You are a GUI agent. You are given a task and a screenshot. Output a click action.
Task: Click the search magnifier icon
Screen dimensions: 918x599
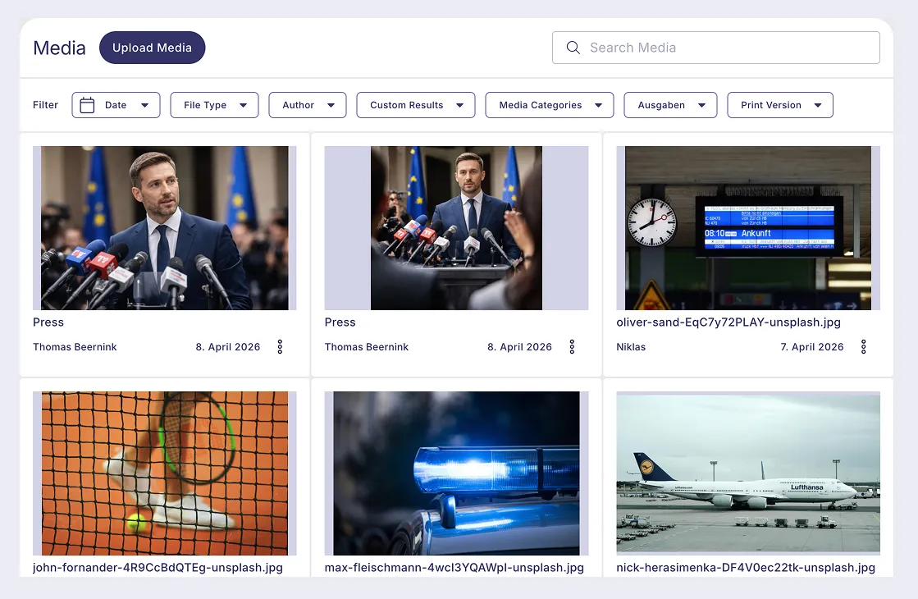[x=573, y=48]
